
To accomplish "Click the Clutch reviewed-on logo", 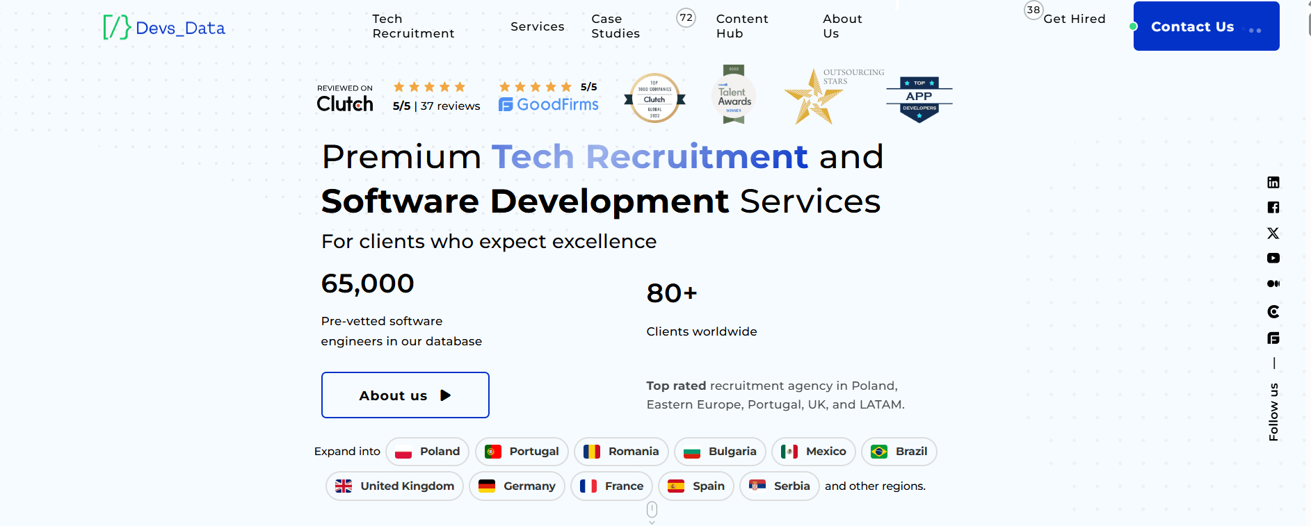I will tap(345, 99).
